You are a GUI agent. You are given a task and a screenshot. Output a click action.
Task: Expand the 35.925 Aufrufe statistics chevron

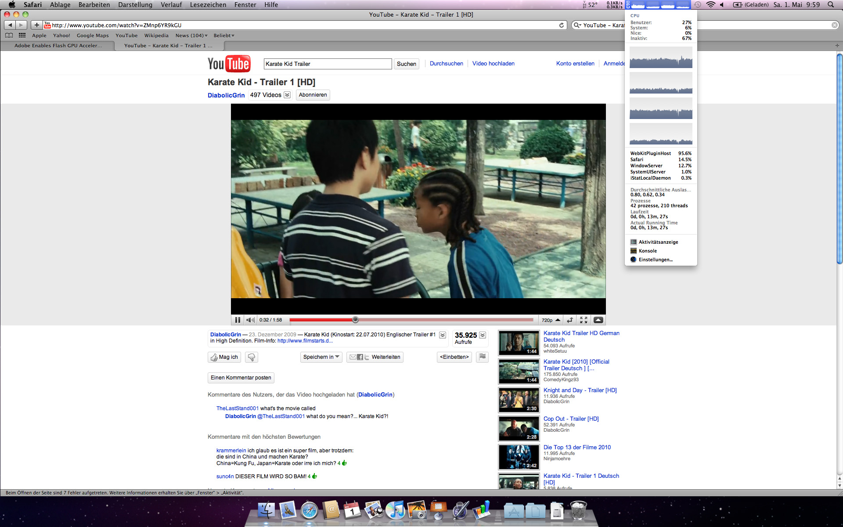pyautogui.click(x=483, y=335)
